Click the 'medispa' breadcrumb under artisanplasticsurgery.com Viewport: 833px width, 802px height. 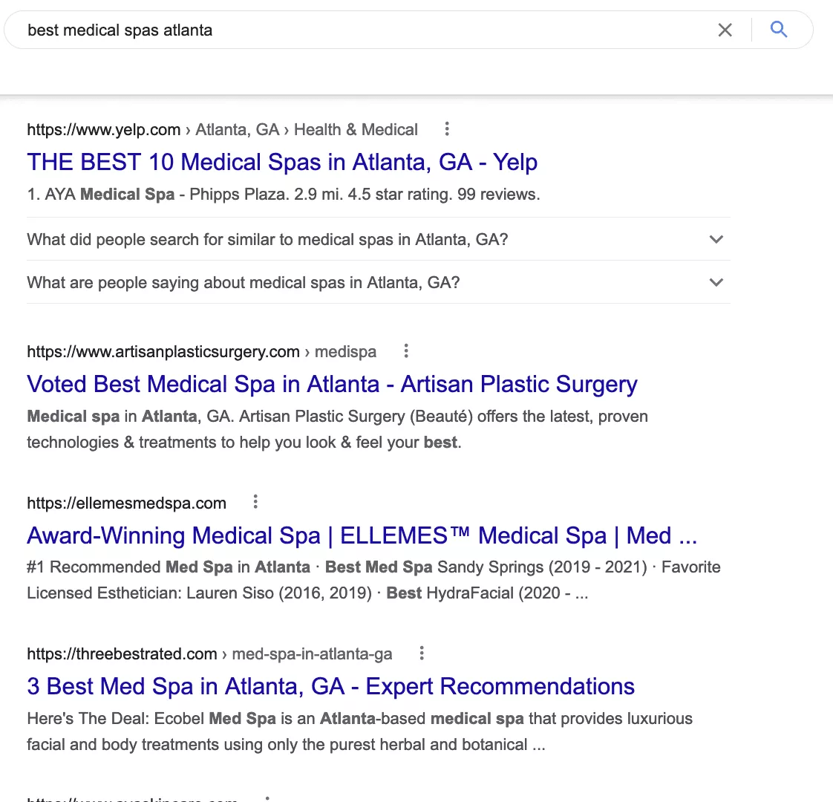(x=345, y=351)
